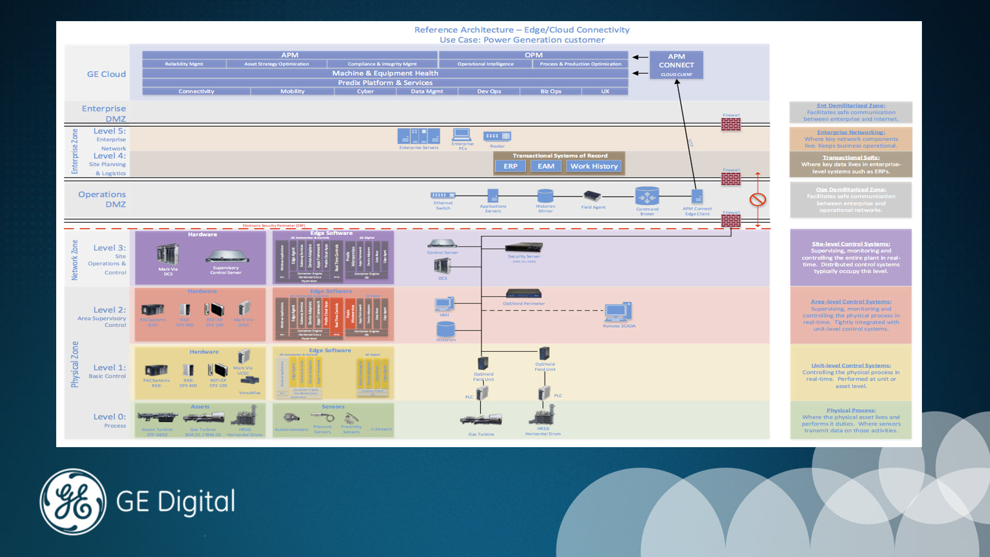Click the Unit-level Control Systems heading
The image size is (990, 557).
click(x=851, y=366)
